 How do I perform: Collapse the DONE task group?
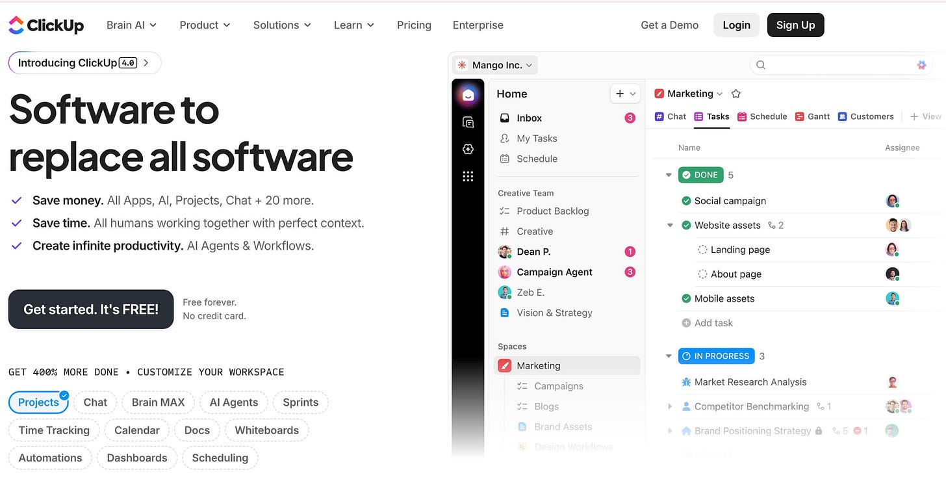[669, 176]
